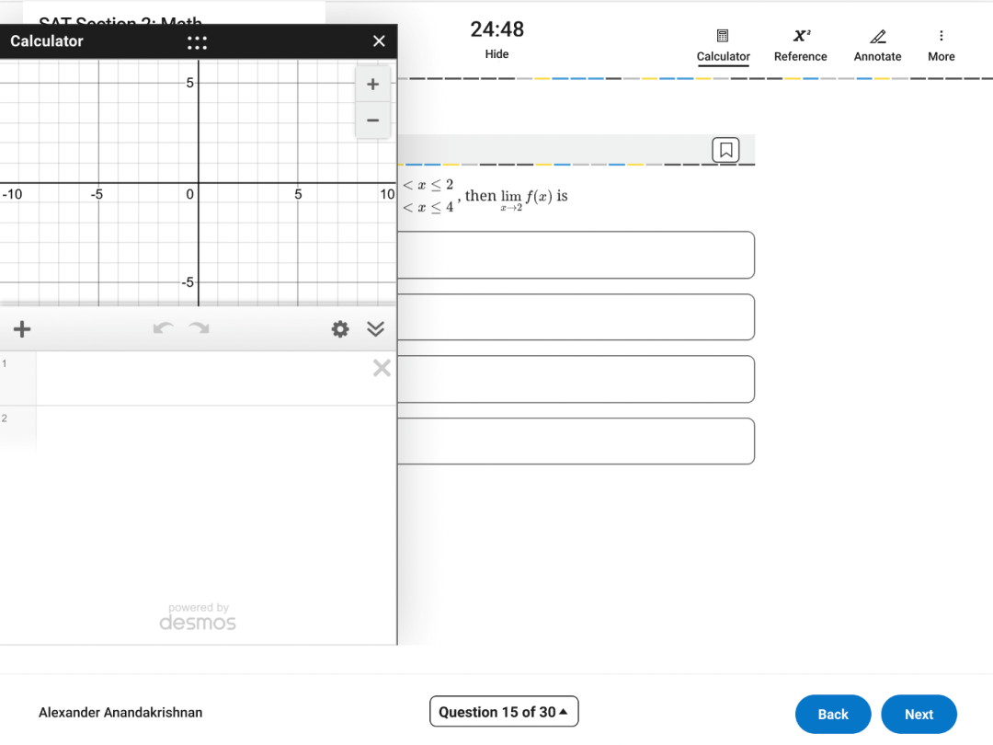Delete expression line 1

(x=382, y=369)
